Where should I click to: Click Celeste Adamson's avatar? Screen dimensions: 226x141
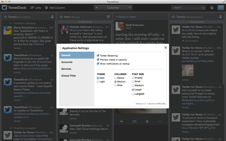point(64,30)
